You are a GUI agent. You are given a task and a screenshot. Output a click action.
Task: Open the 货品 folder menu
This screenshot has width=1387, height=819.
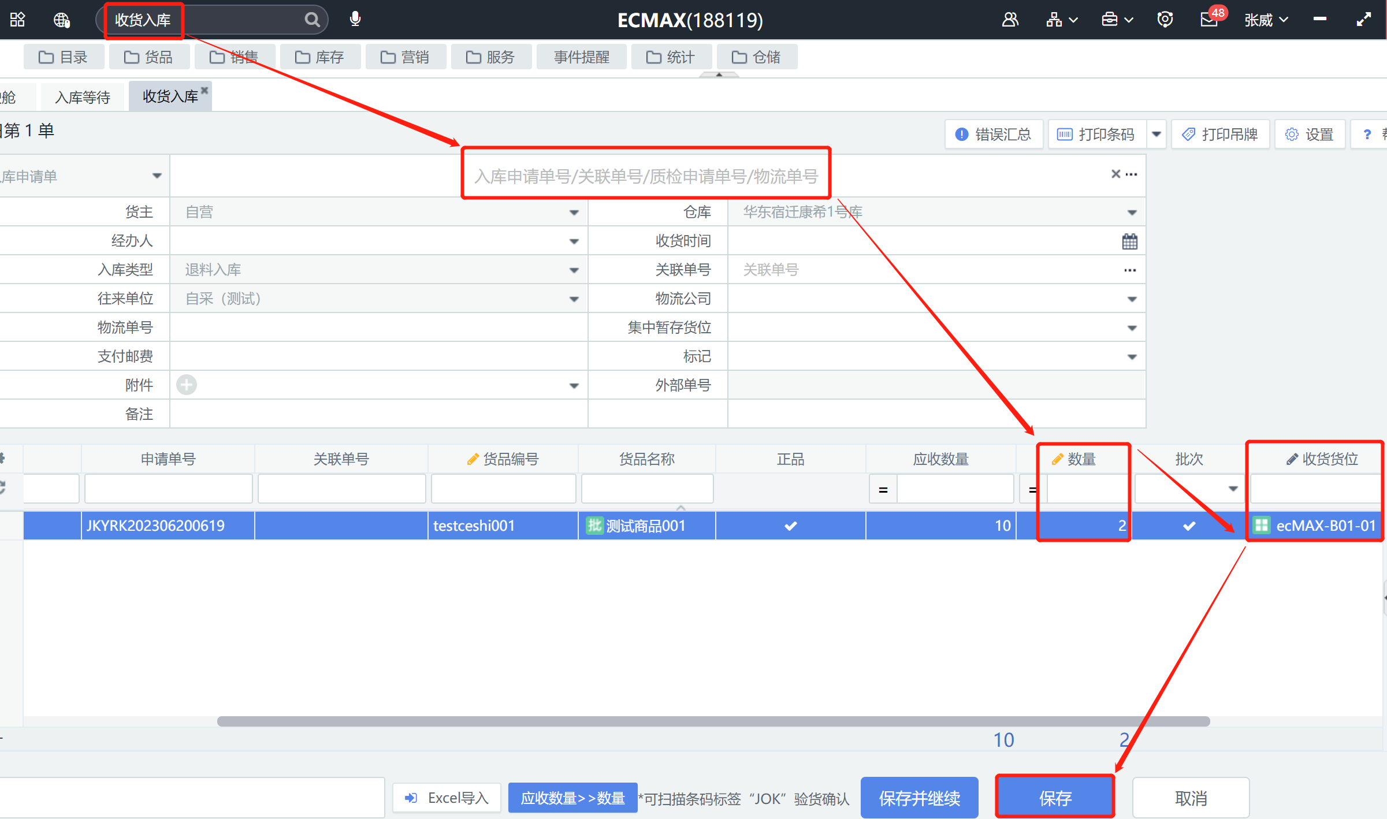[149, 57]
